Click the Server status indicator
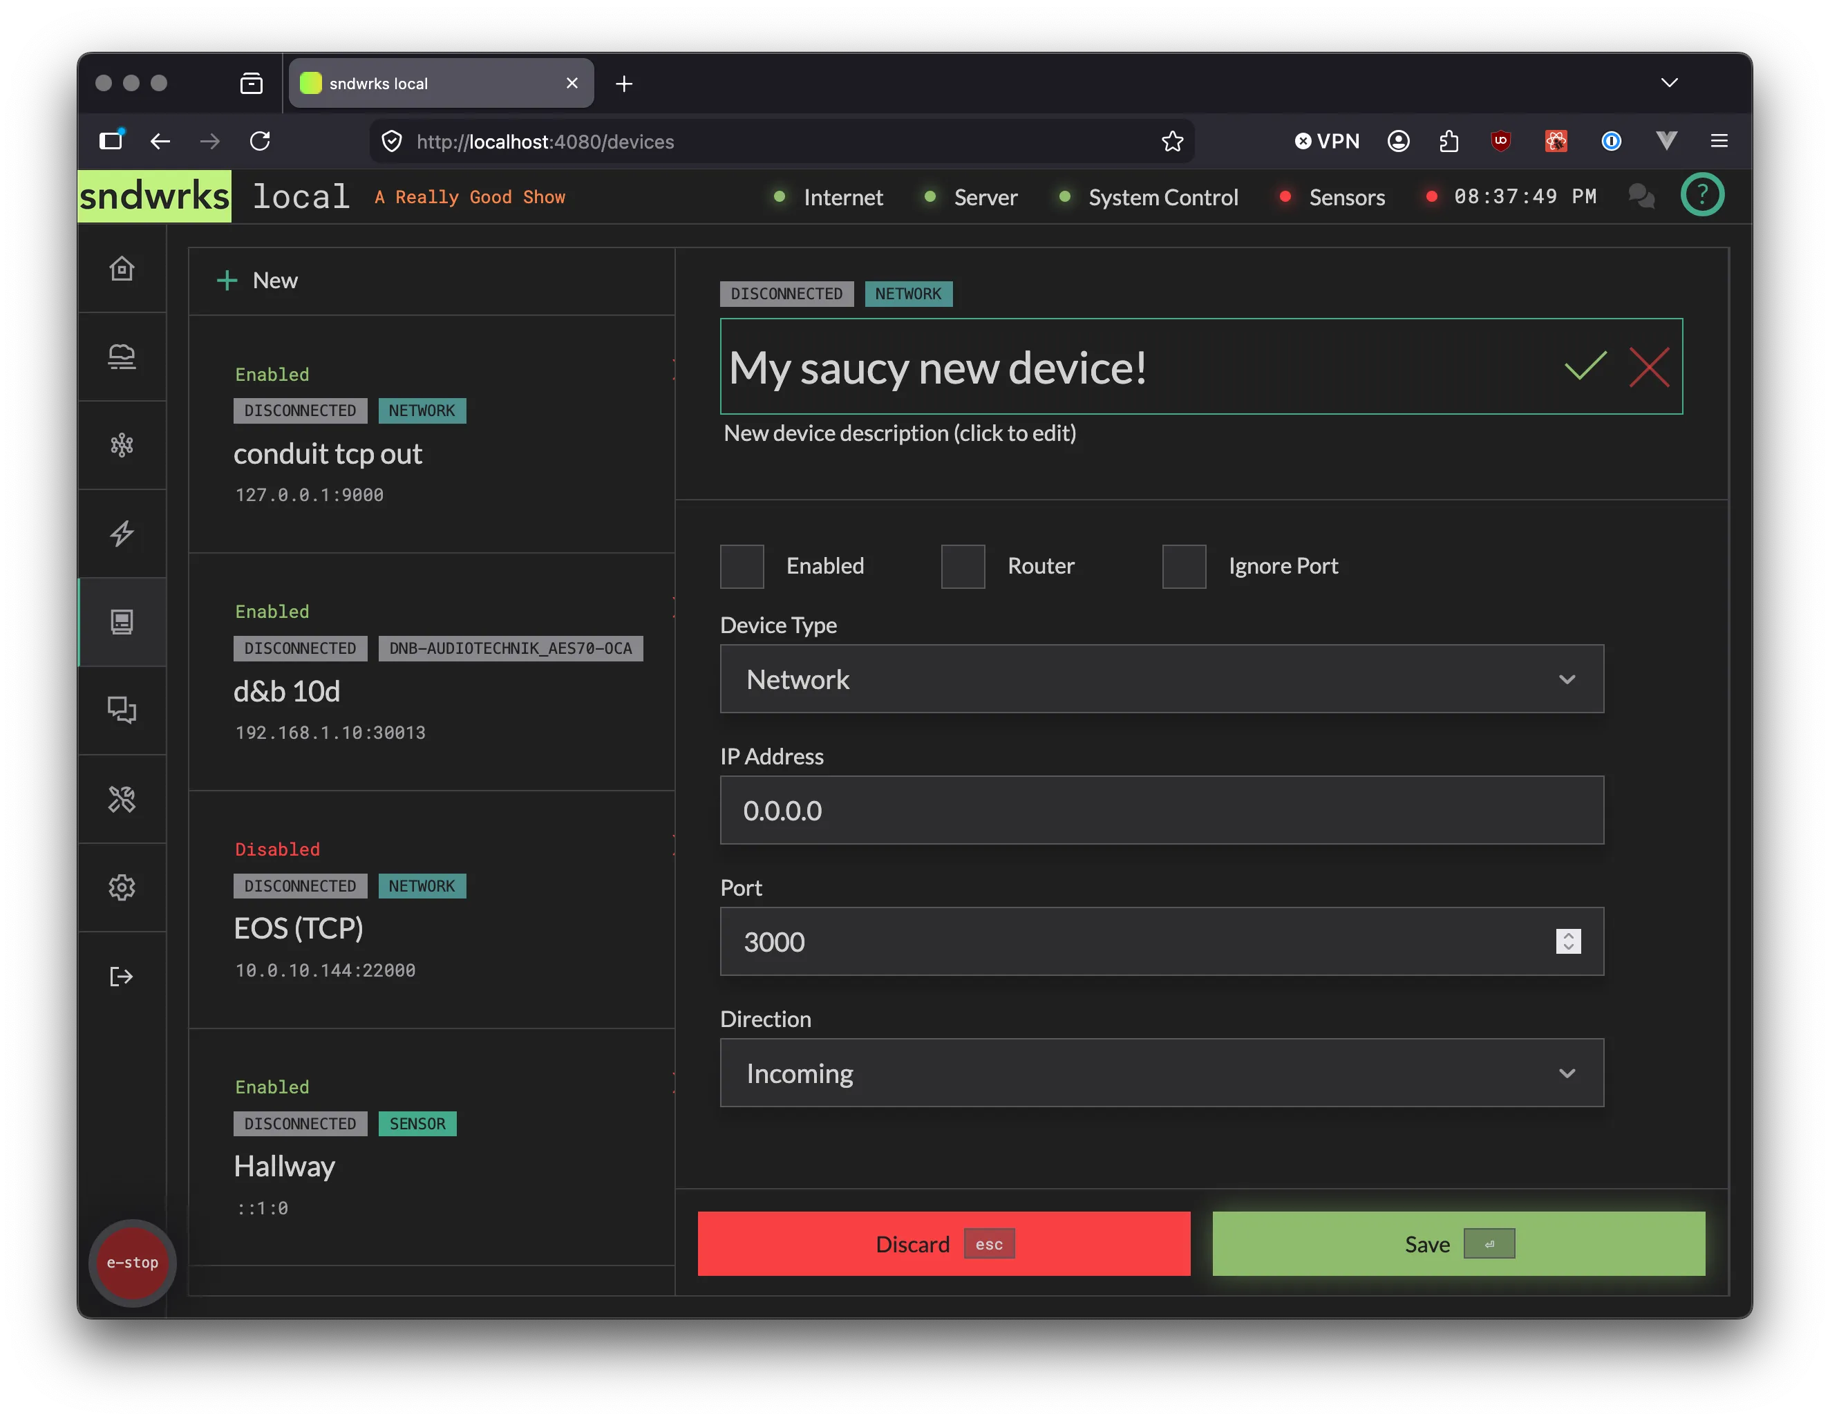This screenshot has height=1421, width=1830. (970, 197)
